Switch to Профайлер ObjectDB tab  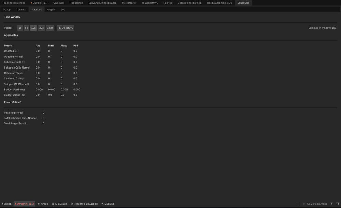click(x=219, y=3)
